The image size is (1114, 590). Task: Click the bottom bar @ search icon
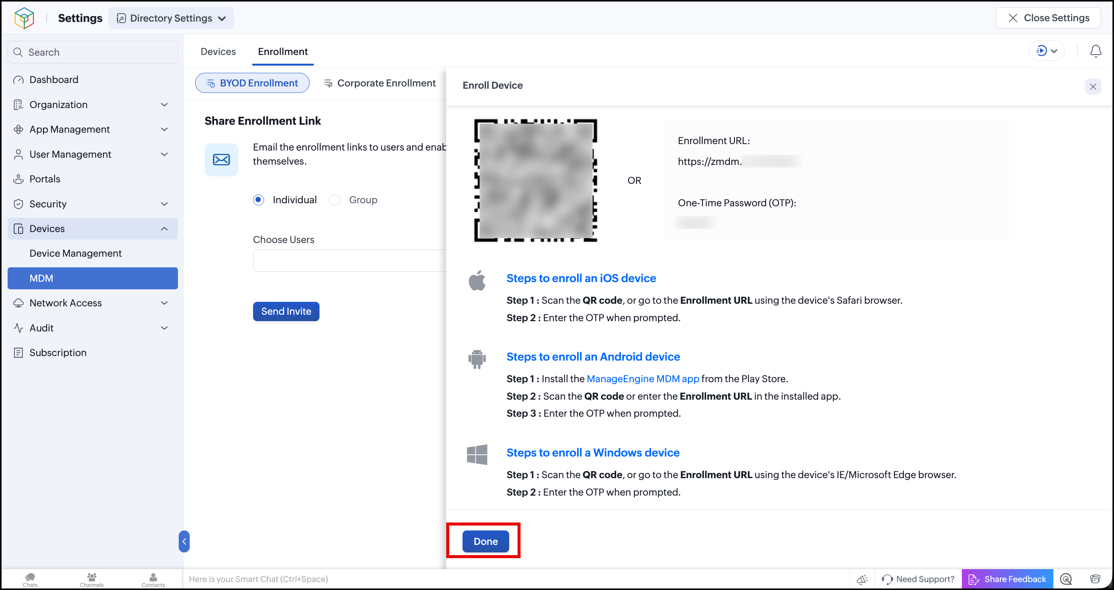click(1066, 579)
